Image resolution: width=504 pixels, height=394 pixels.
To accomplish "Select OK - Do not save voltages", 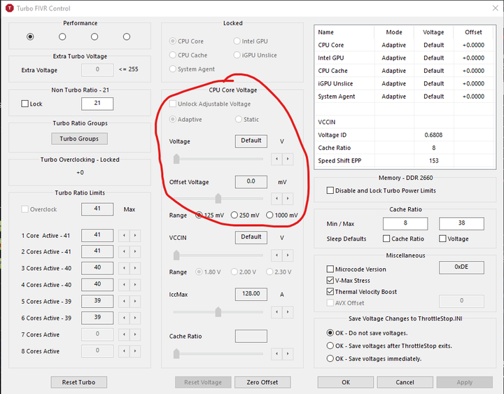I will click(x=330, y=333).
